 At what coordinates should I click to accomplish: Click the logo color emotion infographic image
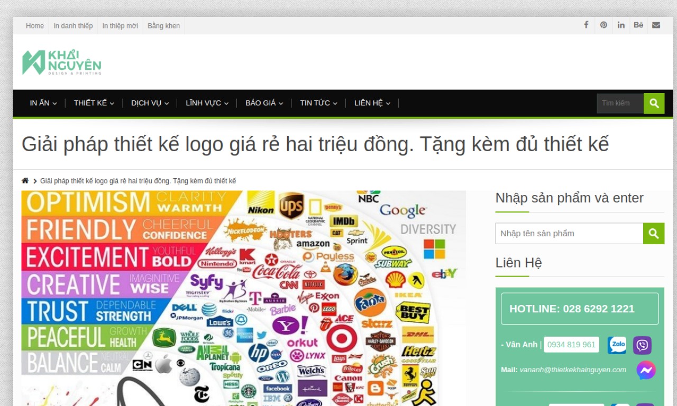pyautogui.click(x=244, y=298)
